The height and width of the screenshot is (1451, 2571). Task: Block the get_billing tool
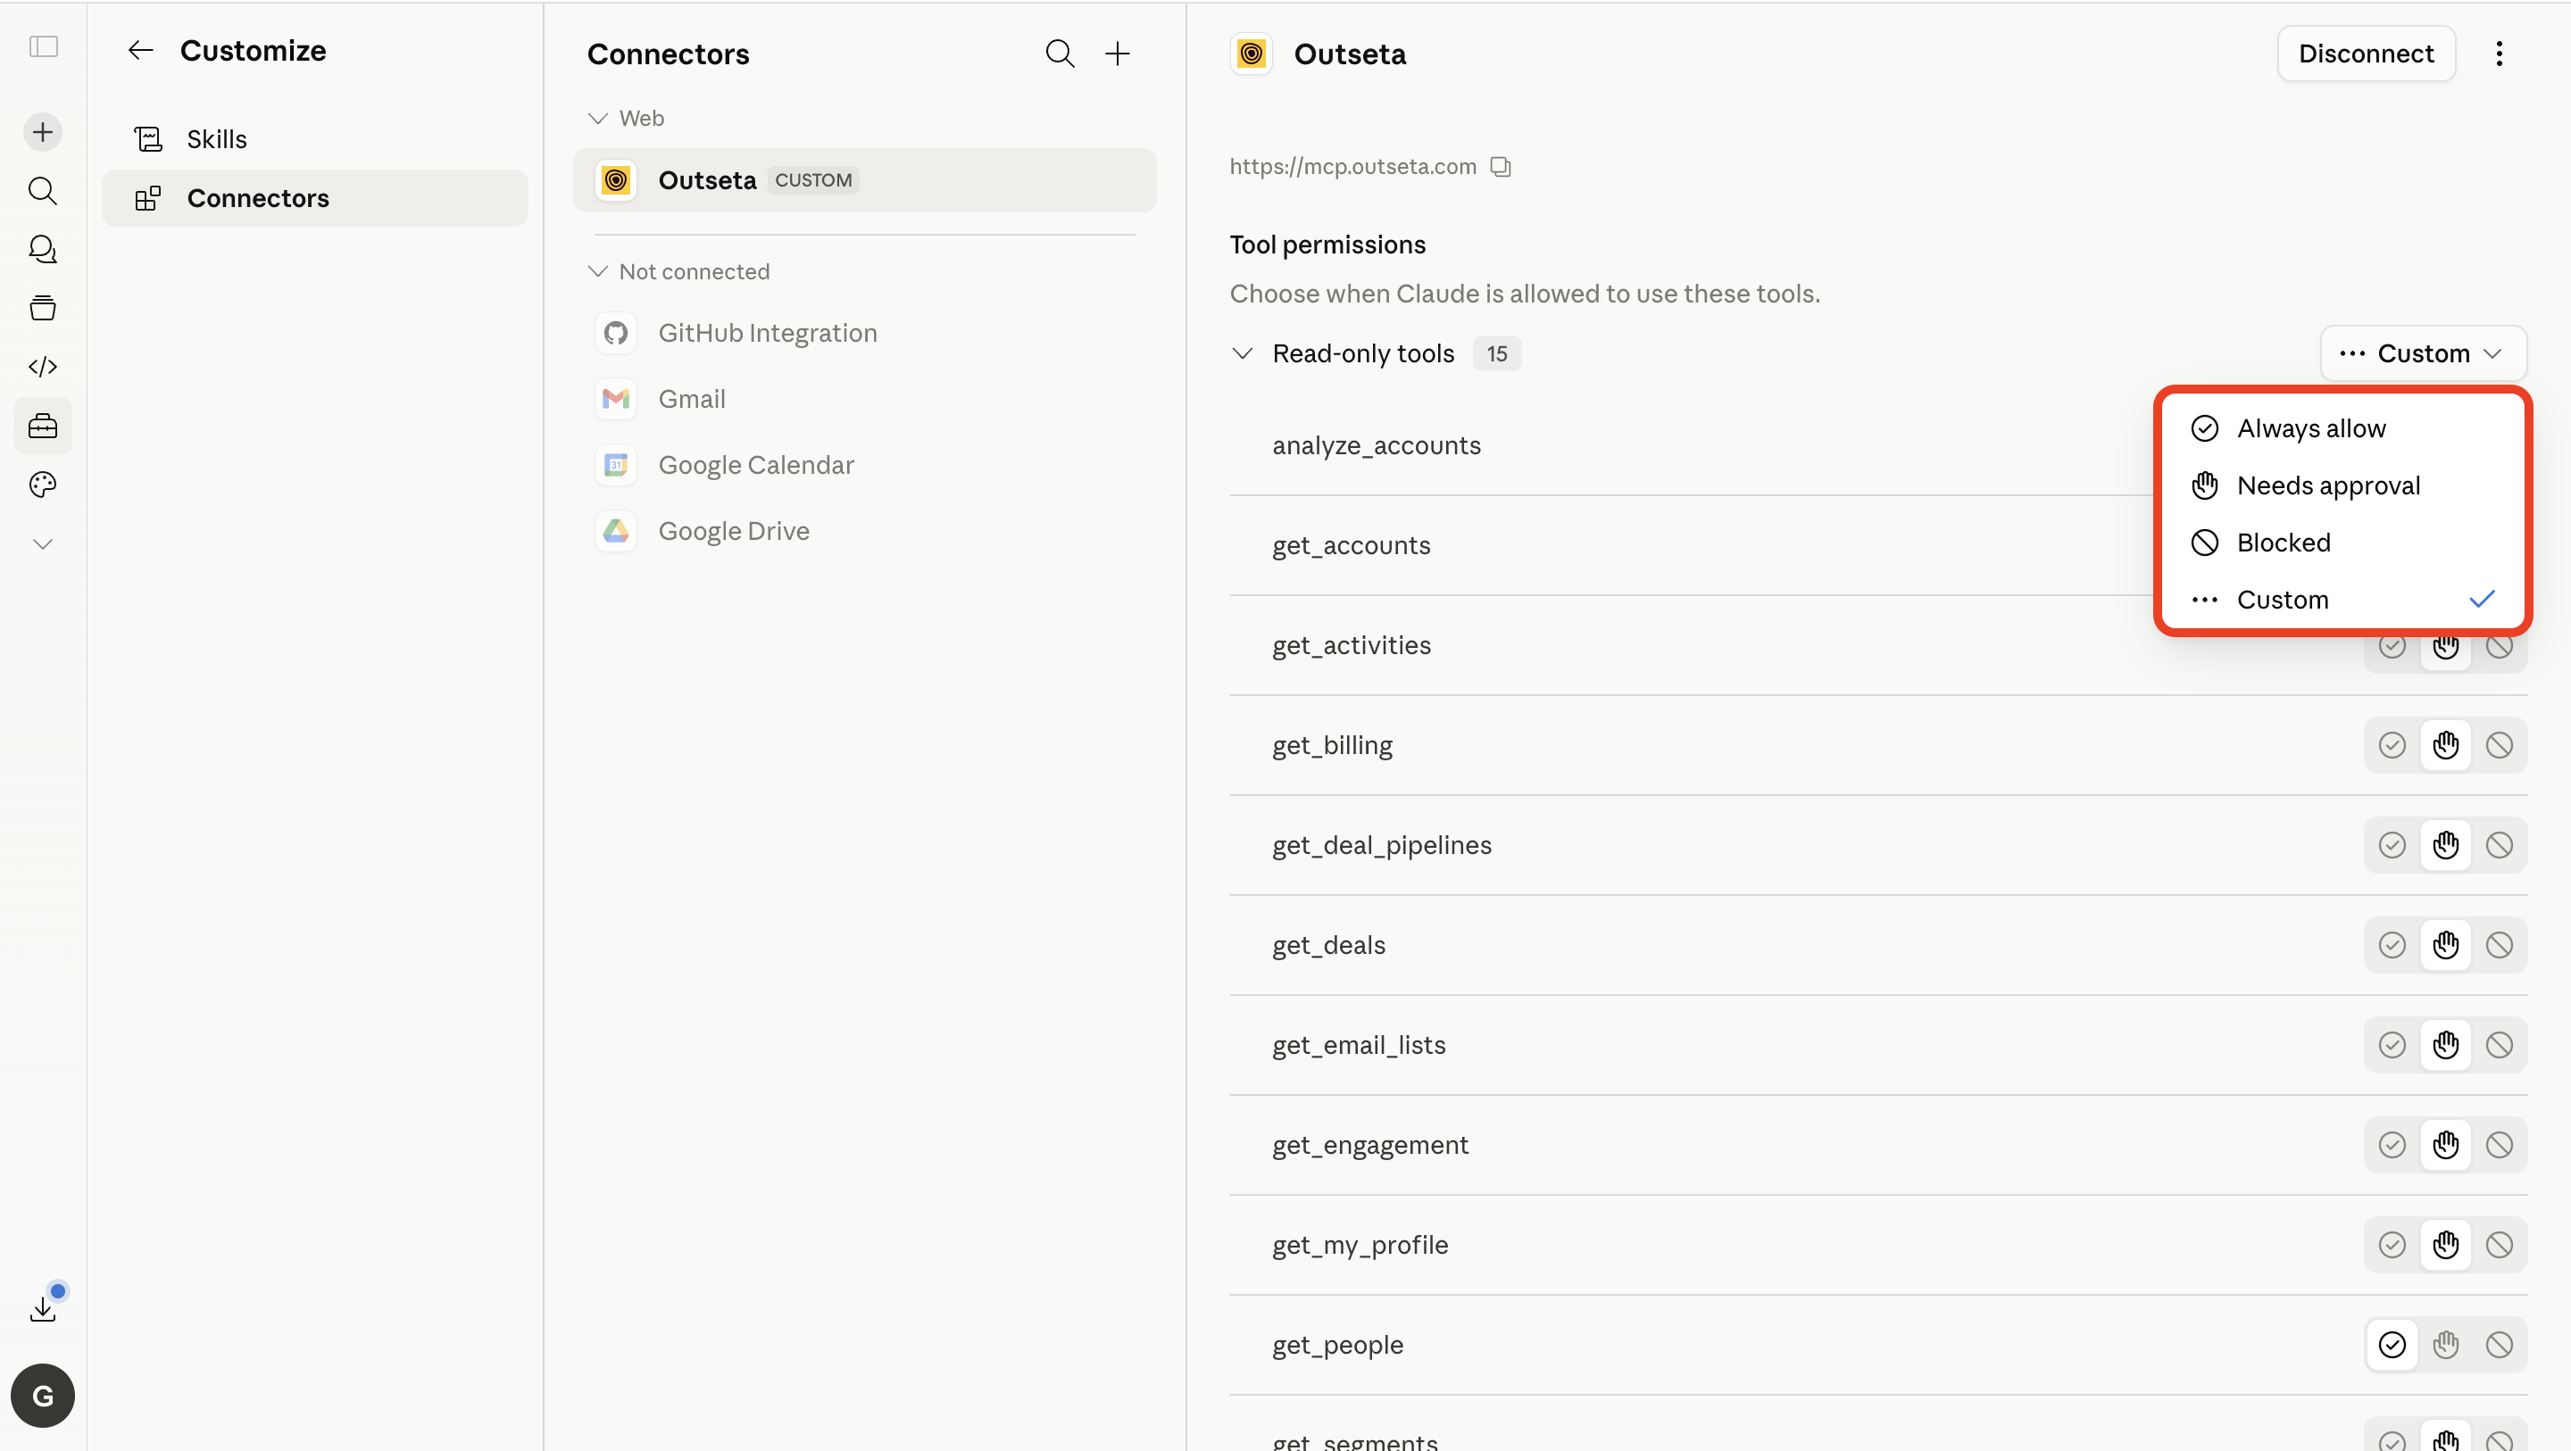(2500, 745)
